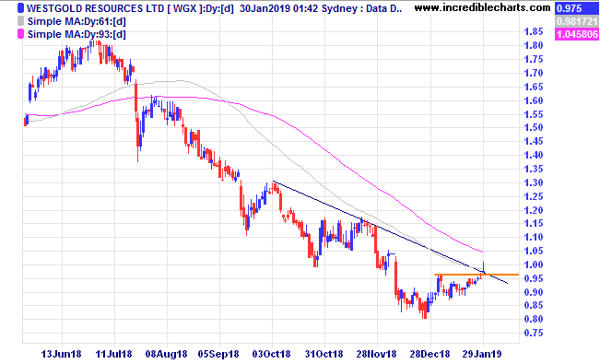Click the 1.30 price axis label
This screenshot has height=364, width=600.
point(534,182)
